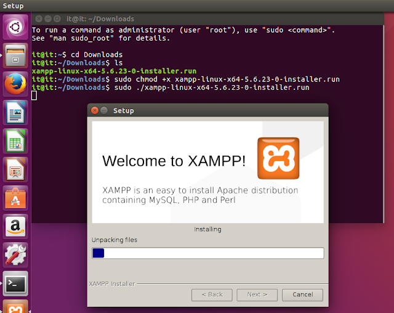Select the XAMPP installer launcher icon
The height and width of the screenshot is (313, 394).
pos(15,306)
